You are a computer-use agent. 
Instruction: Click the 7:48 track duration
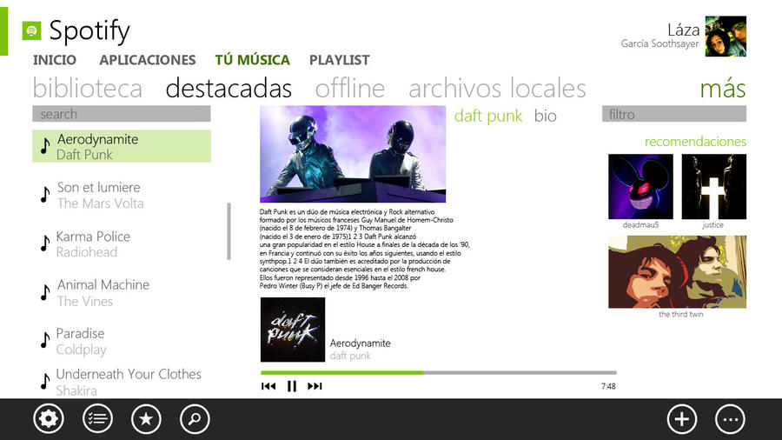608,386
